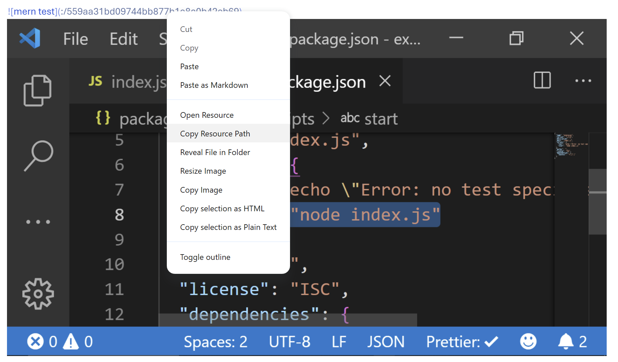Select Open Resource

228,115
